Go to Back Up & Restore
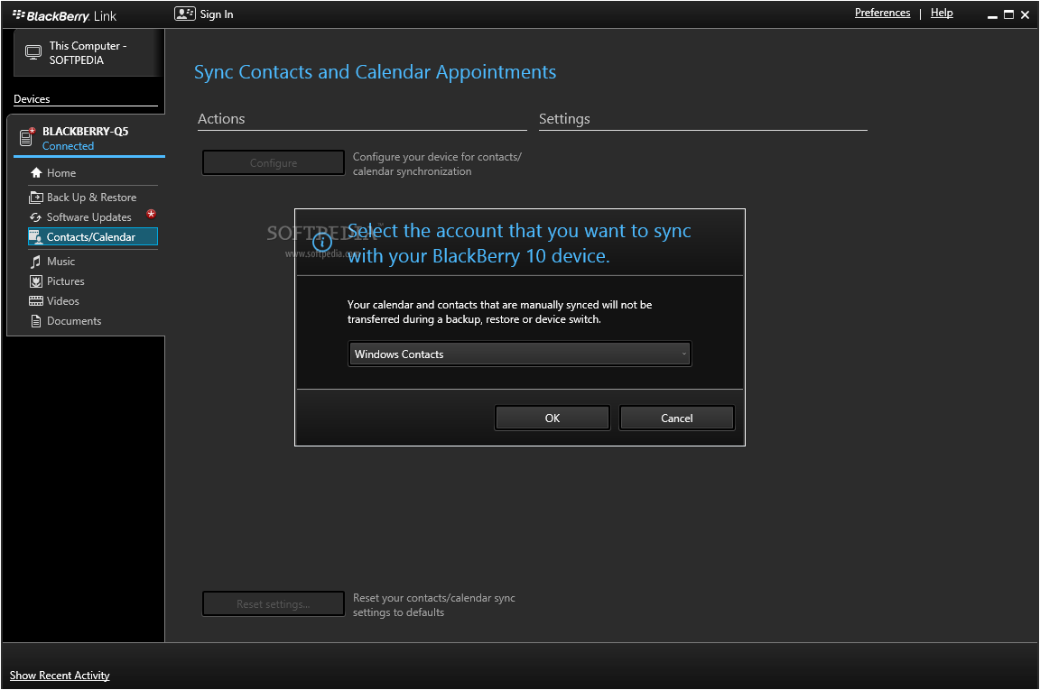The image size is (1040, 690). [93, 198]
